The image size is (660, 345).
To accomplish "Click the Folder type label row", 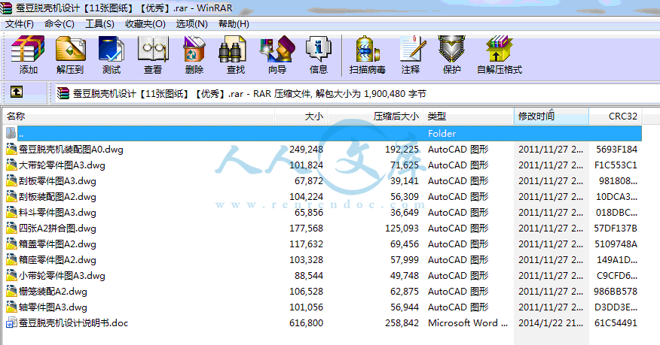I will [x=442, y=134].
